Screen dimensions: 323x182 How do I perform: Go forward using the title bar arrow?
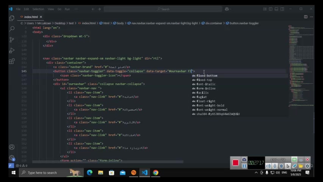coord(99,9)
